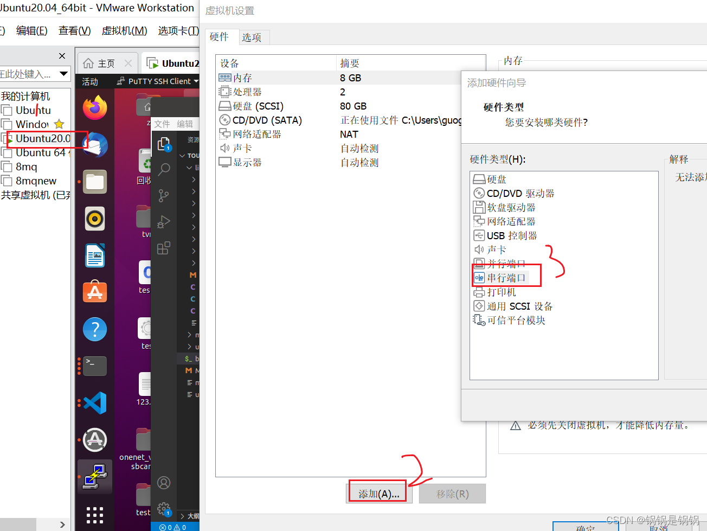
Task: Select 可信平台模块 hardware type
Action: click(x=510, y=320)
